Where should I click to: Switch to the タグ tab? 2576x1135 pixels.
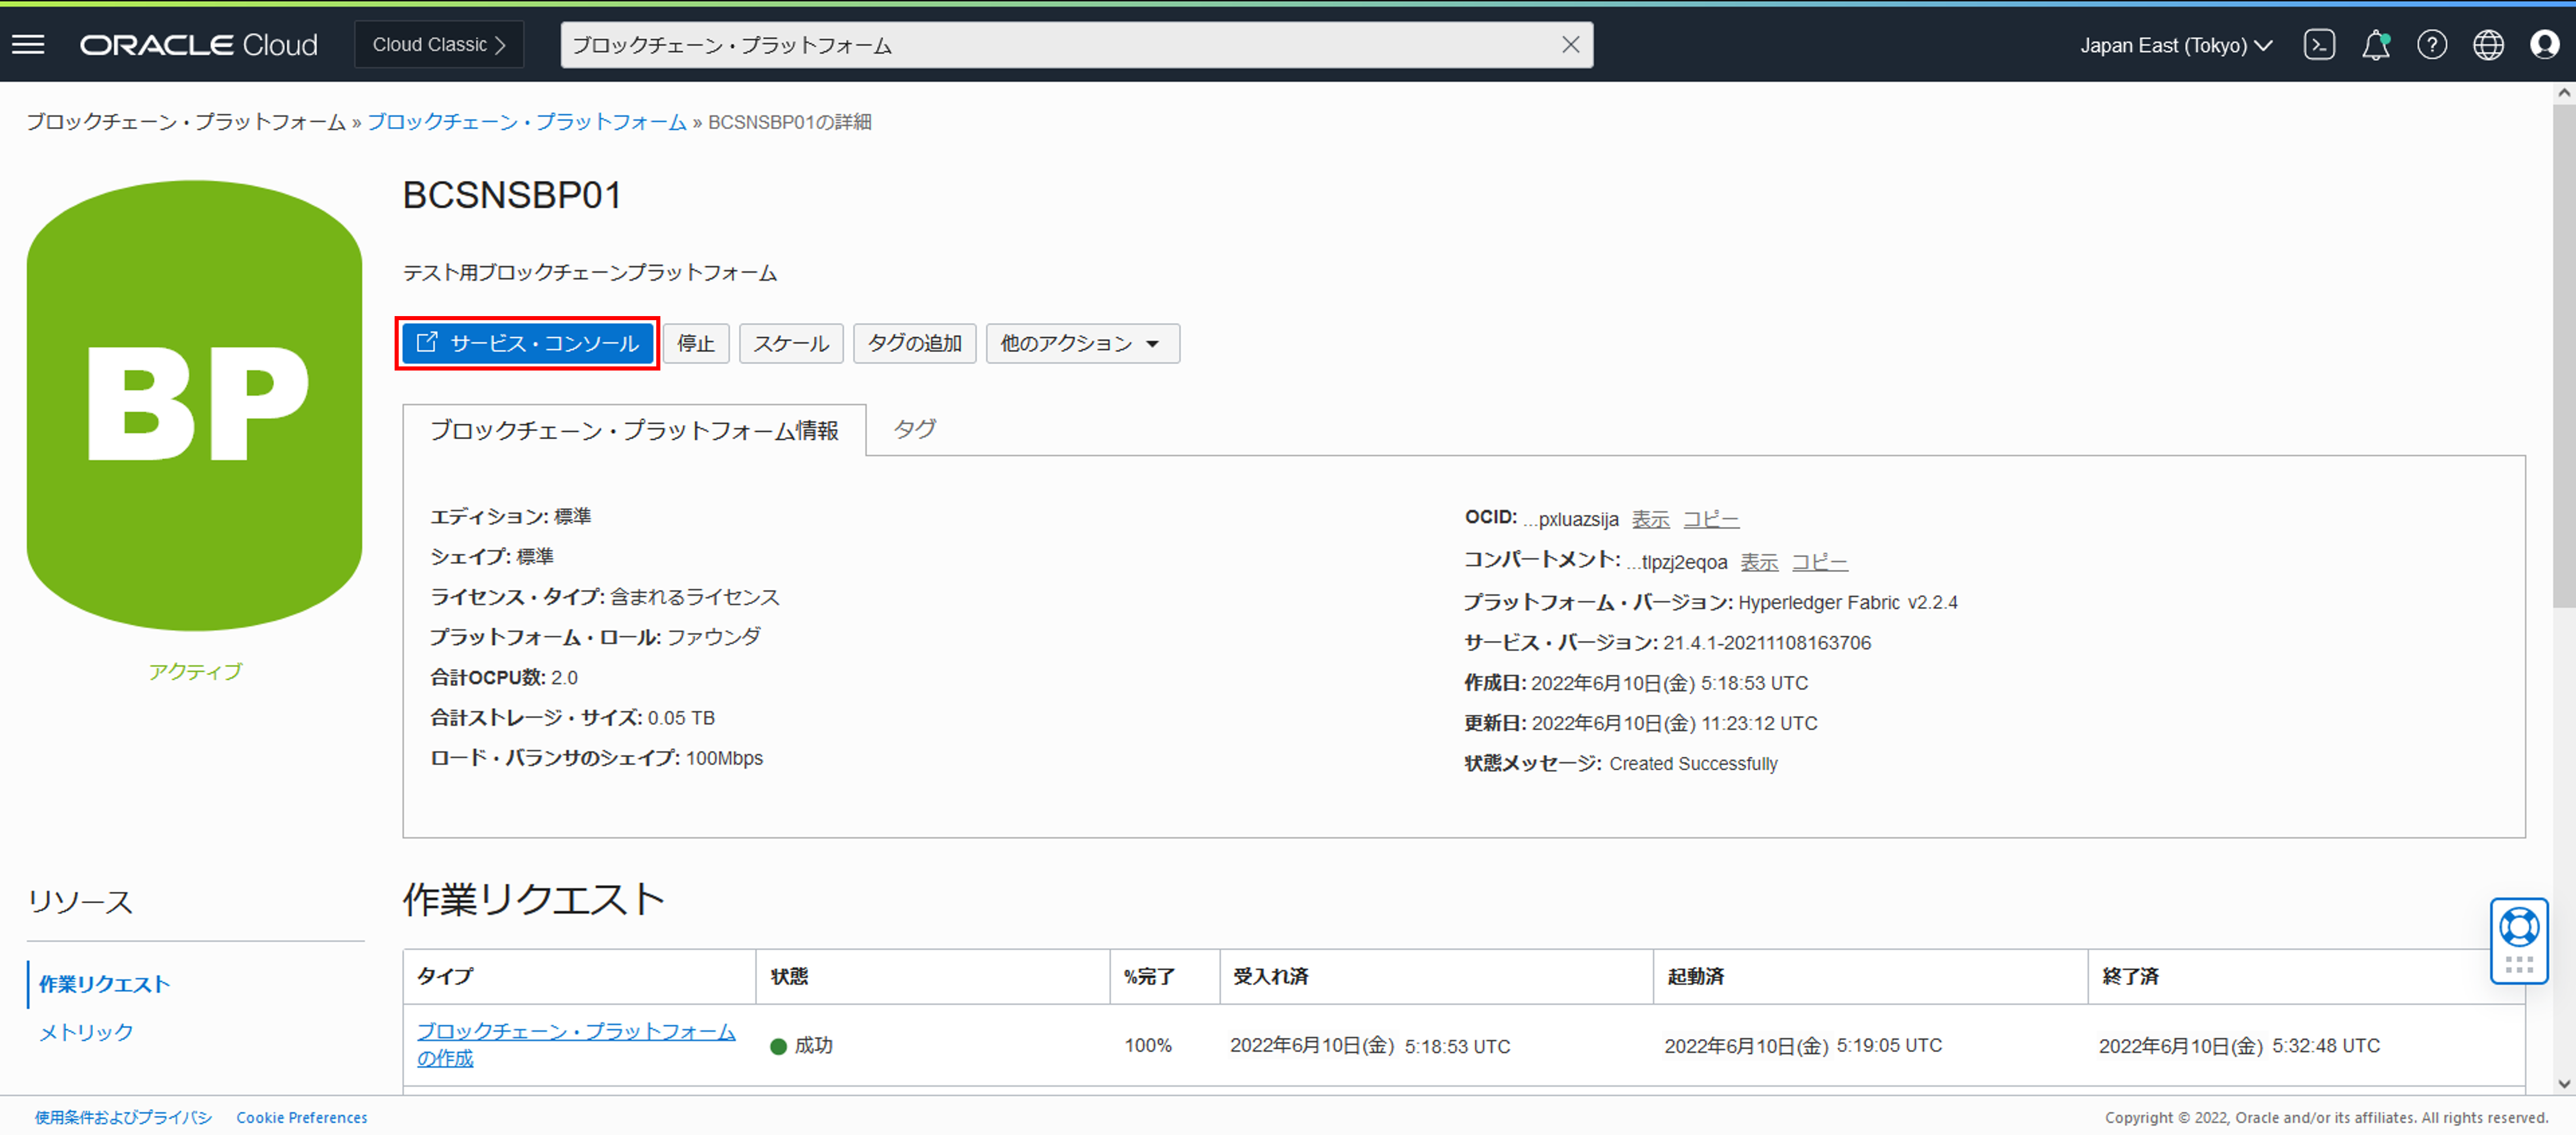coord(913,429)
